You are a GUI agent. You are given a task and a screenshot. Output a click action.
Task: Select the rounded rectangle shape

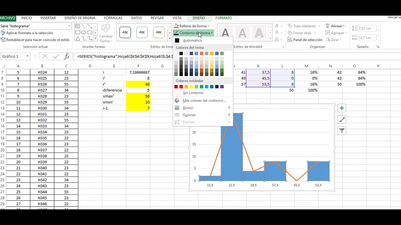[x=90, y=32]
